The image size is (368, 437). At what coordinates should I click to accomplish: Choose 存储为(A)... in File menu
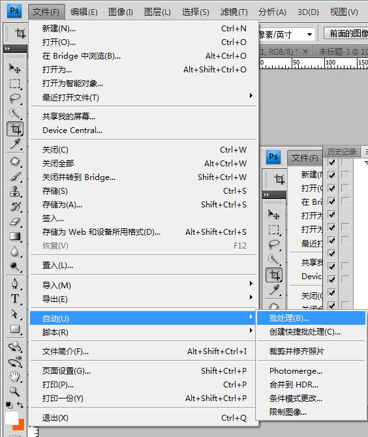coord(144,205)
